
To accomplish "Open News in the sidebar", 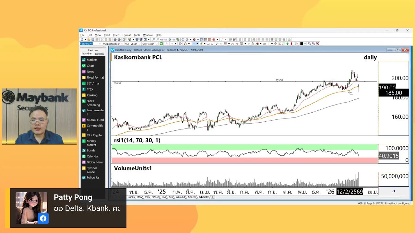I will (x=90, y=72).
